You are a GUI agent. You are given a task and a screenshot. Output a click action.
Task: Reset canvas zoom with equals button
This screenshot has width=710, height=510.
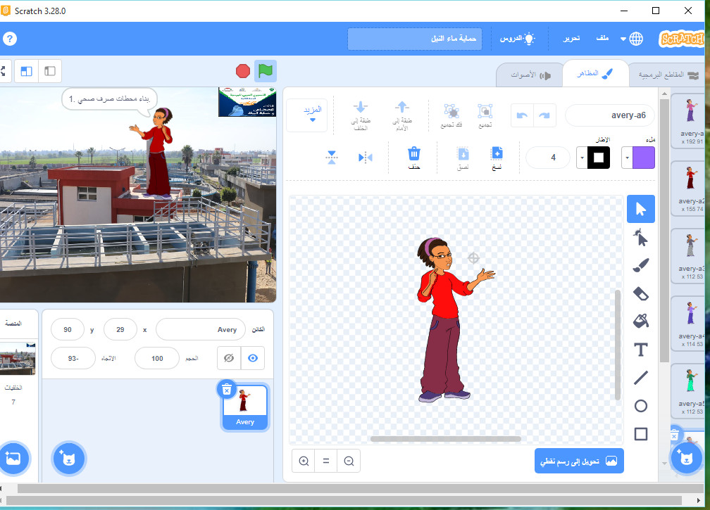point(326,461)
